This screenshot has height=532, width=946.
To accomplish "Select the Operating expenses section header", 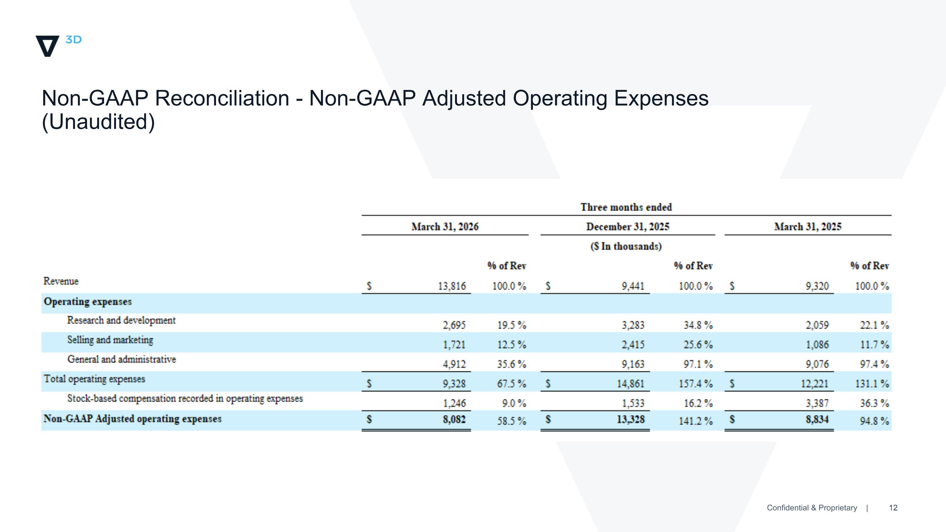I will click(87, 302).
